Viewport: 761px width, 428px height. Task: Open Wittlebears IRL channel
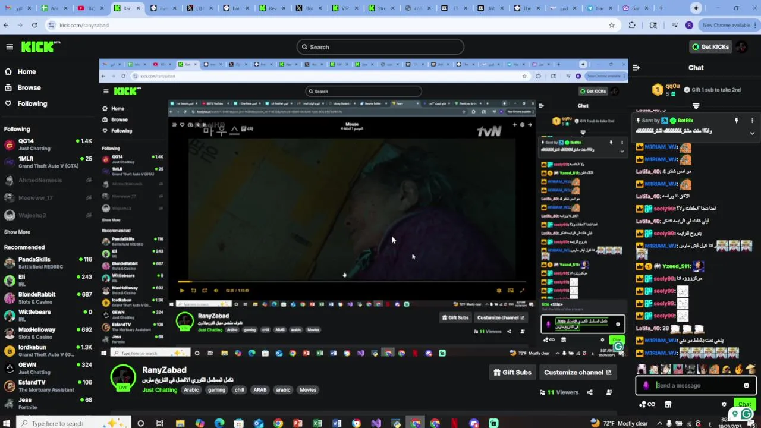tap(48, 316)
